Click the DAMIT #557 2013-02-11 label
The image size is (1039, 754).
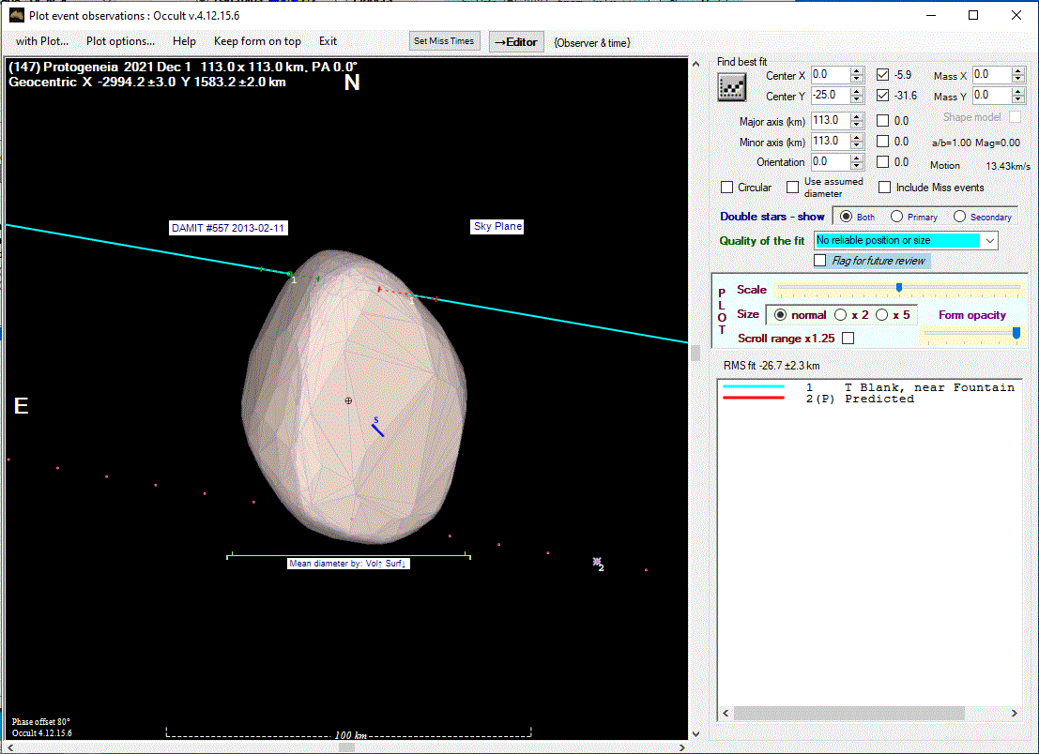pyautogui.click(x=228, y=229)
